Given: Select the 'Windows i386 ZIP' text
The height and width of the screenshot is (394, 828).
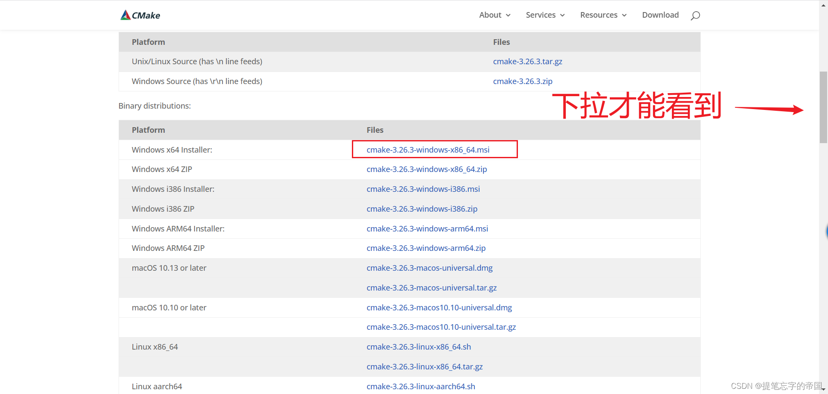Looking at the screenshot, I should (x=163, y=209).
